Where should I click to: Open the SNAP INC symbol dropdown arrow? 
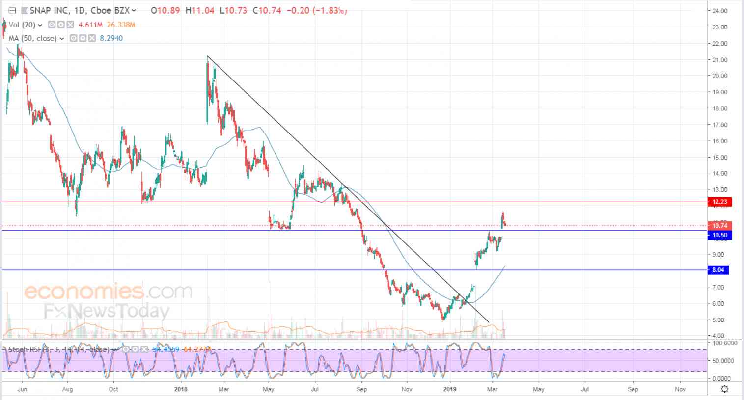click(x=134, y=10)
